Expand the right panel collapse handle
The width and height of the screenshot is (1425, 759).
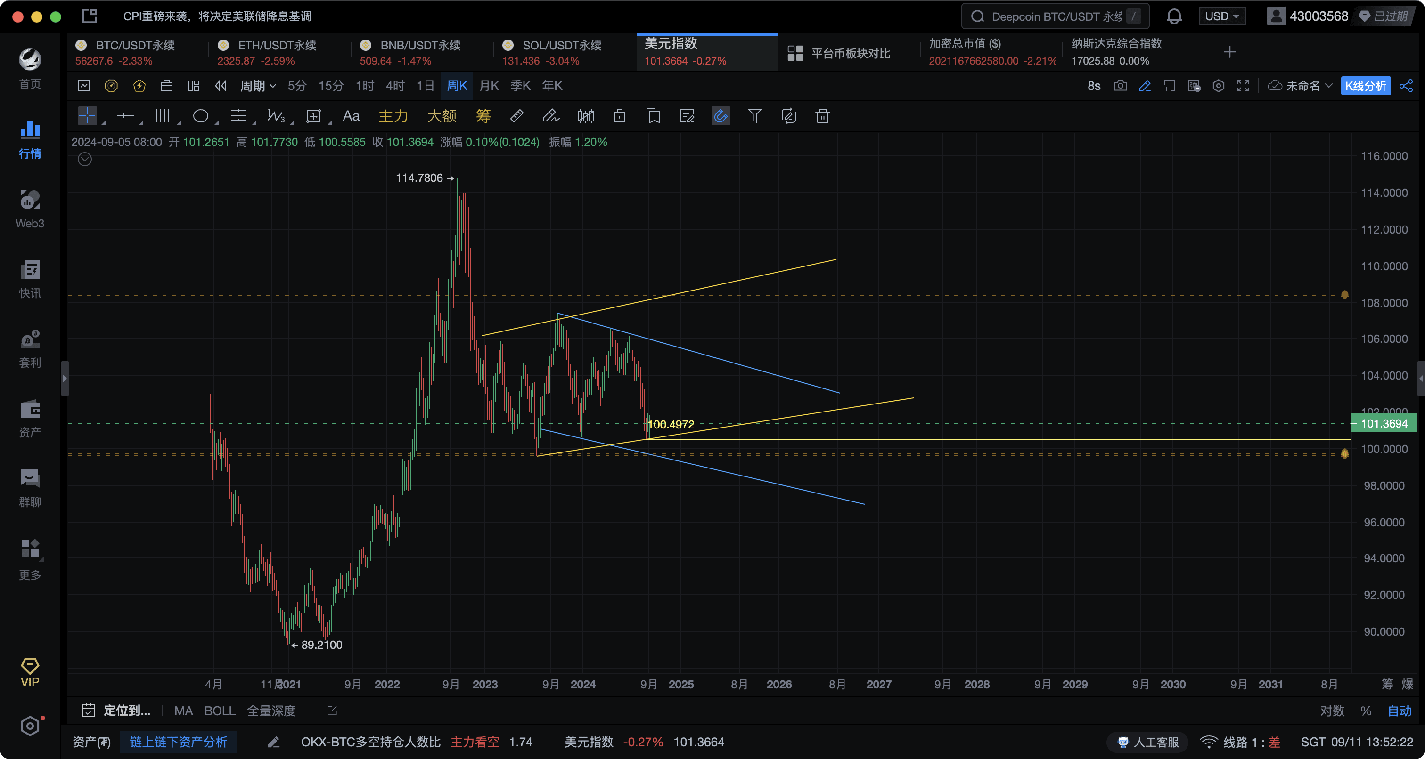[1421, 378]
